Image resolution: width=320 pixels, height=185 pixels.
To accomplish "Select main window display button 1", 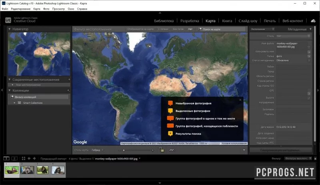I will (6, 159).
